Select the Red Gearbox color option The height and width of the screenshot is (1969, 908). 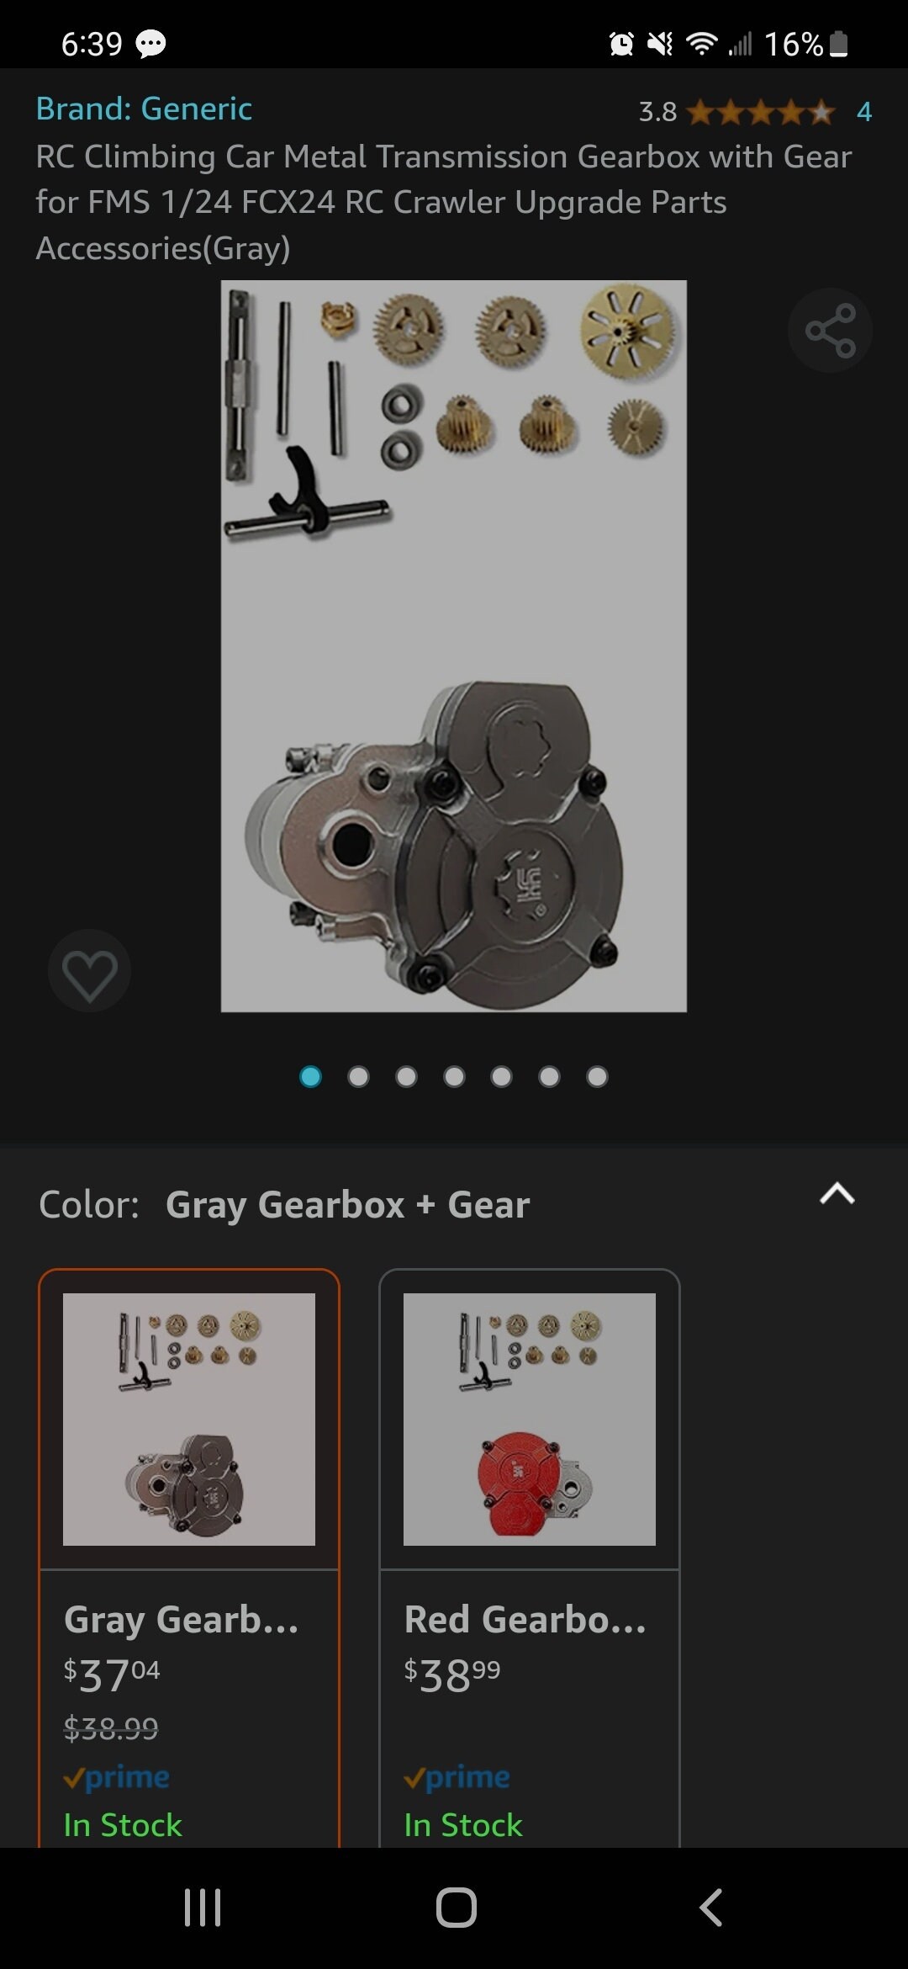click(x=530, y=1558)
